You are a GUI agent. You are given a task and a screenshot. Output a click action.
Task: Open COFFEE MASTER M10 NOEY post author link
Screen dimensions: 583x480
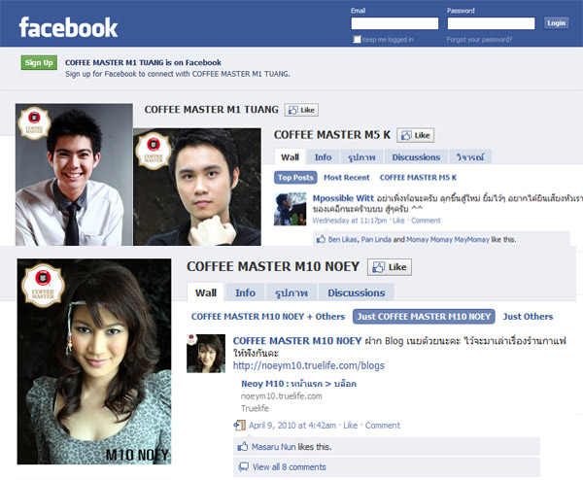(x=297, y=341)
